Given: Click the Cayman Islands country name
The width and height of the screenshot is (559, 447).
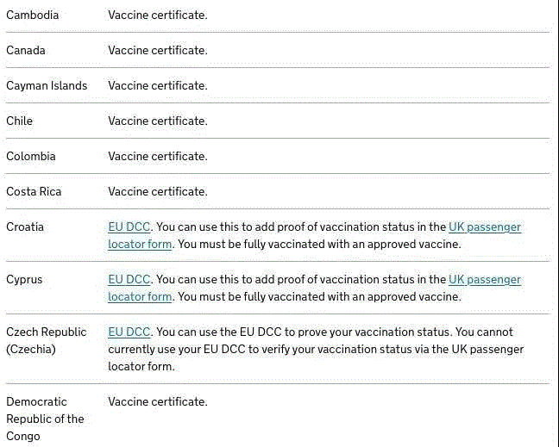Looking at the screenshot, I should (47, 86).
